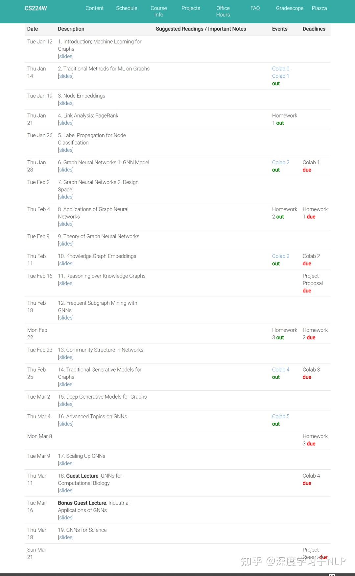This screenshot has height=576, width=355.
Task: Open the Piazza link in navbar
Action: point(319,8)
